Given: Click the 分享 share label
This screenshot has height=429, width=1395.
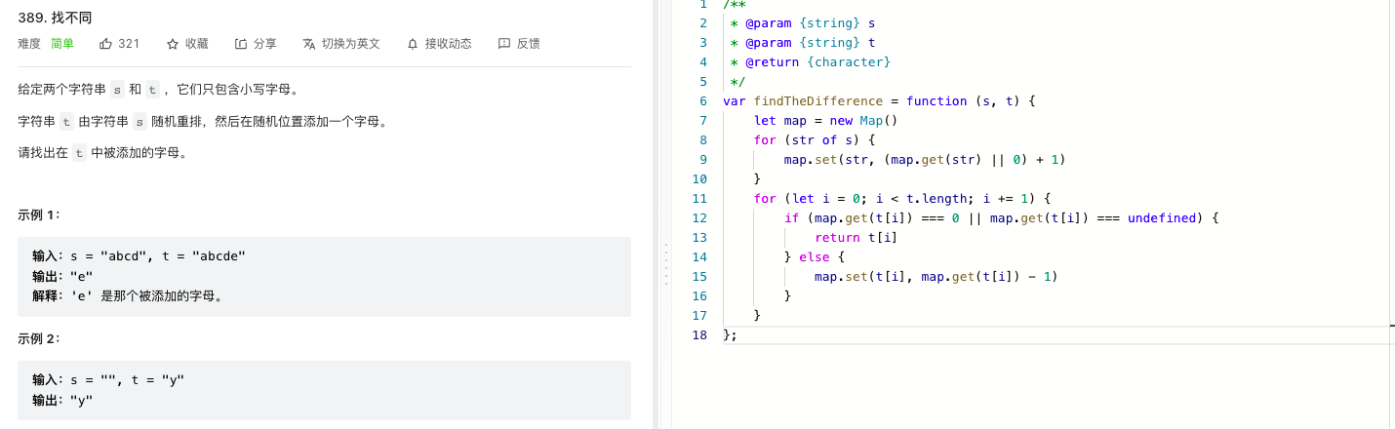Looking at the screenshot, I should (x=265, y=44).
